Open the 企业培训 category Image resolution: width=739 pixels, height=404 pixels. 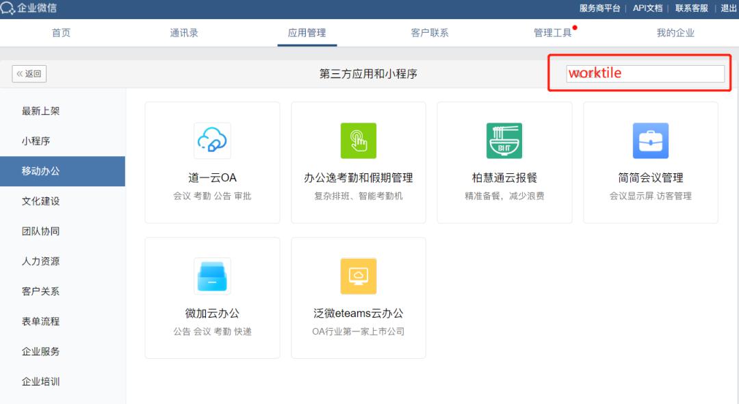click(40, 381)
